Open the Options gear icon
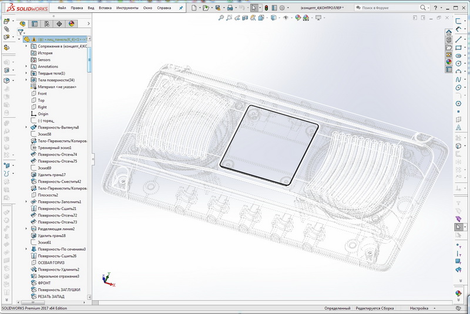The width and height of the screenshot is (470, 314). click(x=282, y=8)
